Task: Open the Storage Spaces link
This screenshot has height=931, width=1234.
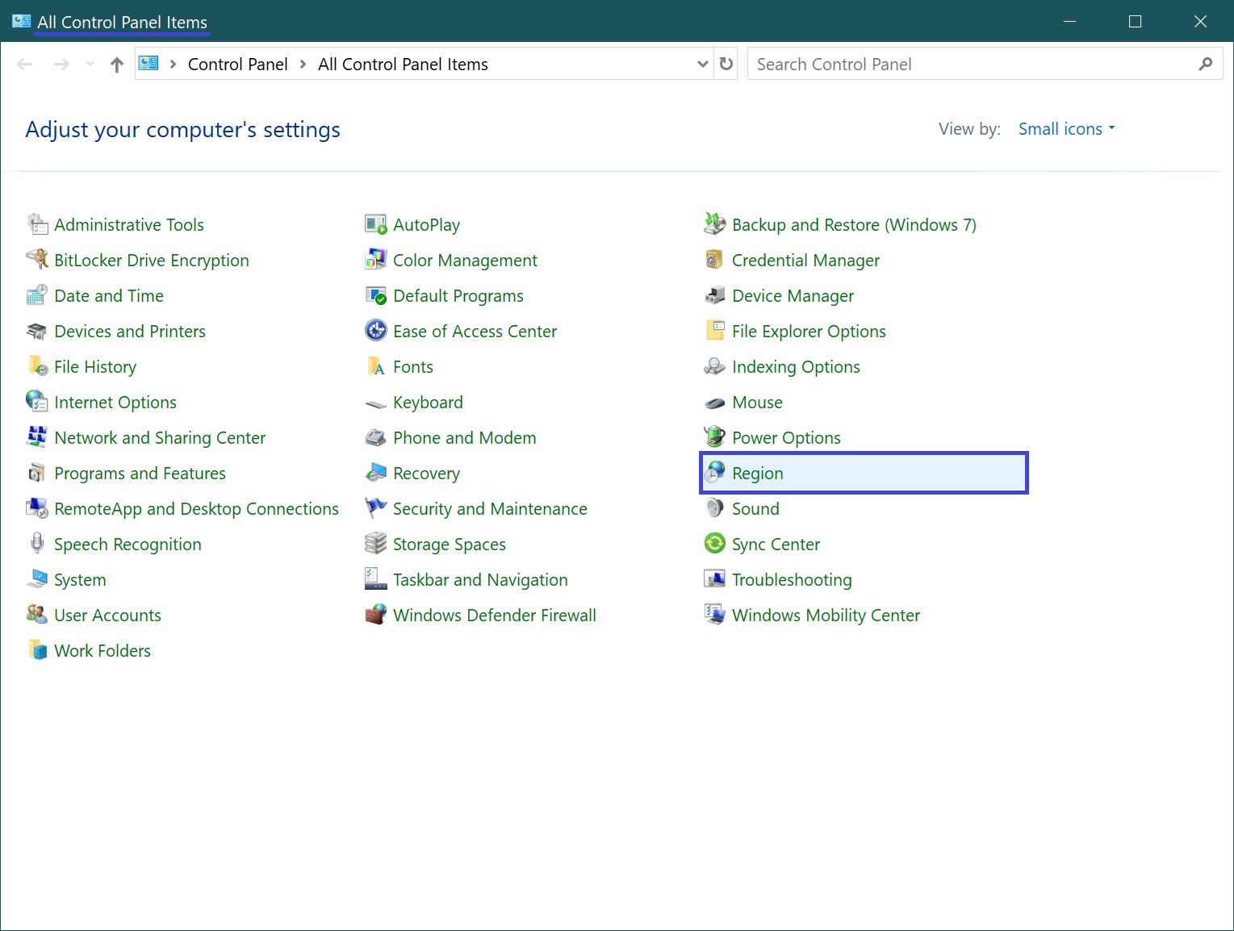Action: [450, 545]
